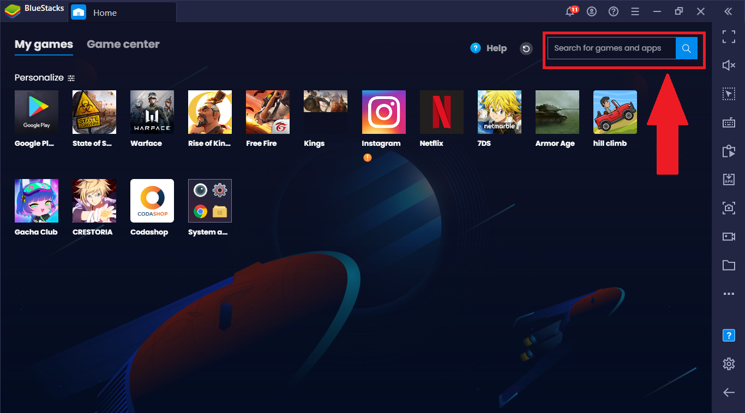Start the Free Fire game
This screenshot has width=745, height=413.
pos(268,112)
